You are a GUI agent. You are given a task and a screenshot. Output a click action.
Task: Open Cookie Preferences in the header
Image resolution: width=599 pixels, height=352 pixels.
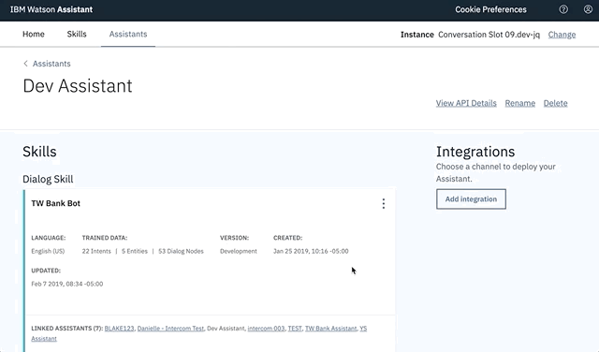pos(490,9)
